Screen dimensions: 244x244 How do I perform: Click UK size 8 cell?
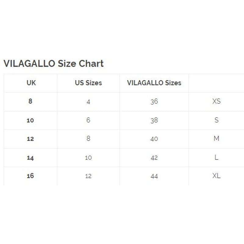pos(30,101)
